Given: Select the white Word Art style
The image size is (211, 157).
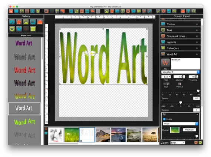Looking at the screenshot, I should (24, 109).
